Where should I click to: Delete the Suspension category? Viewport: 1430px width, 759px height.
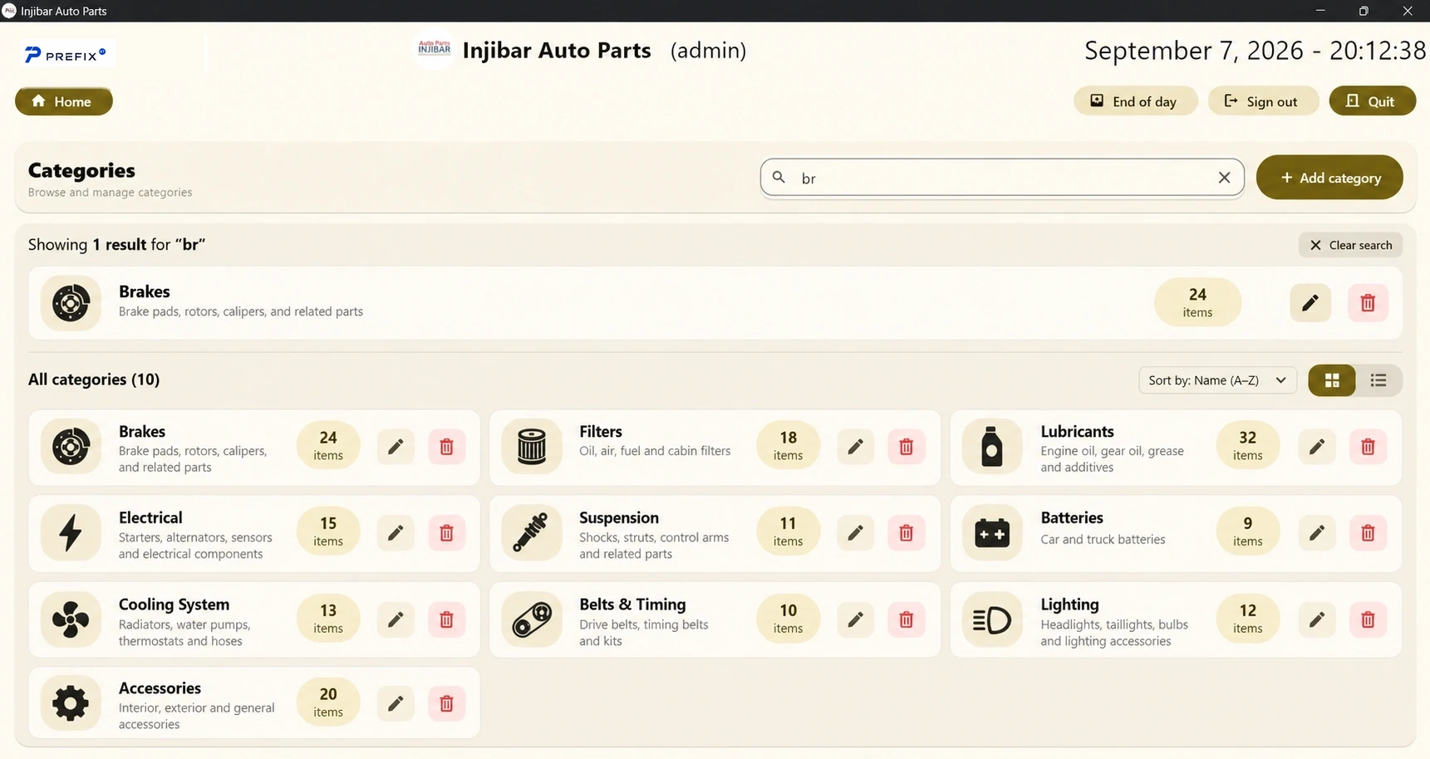click(x=907, y=532)
